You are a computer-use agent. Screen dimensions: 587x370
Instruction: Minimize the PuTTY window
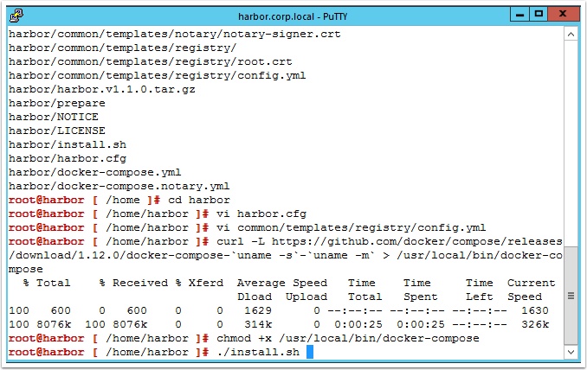coord(519,15)
